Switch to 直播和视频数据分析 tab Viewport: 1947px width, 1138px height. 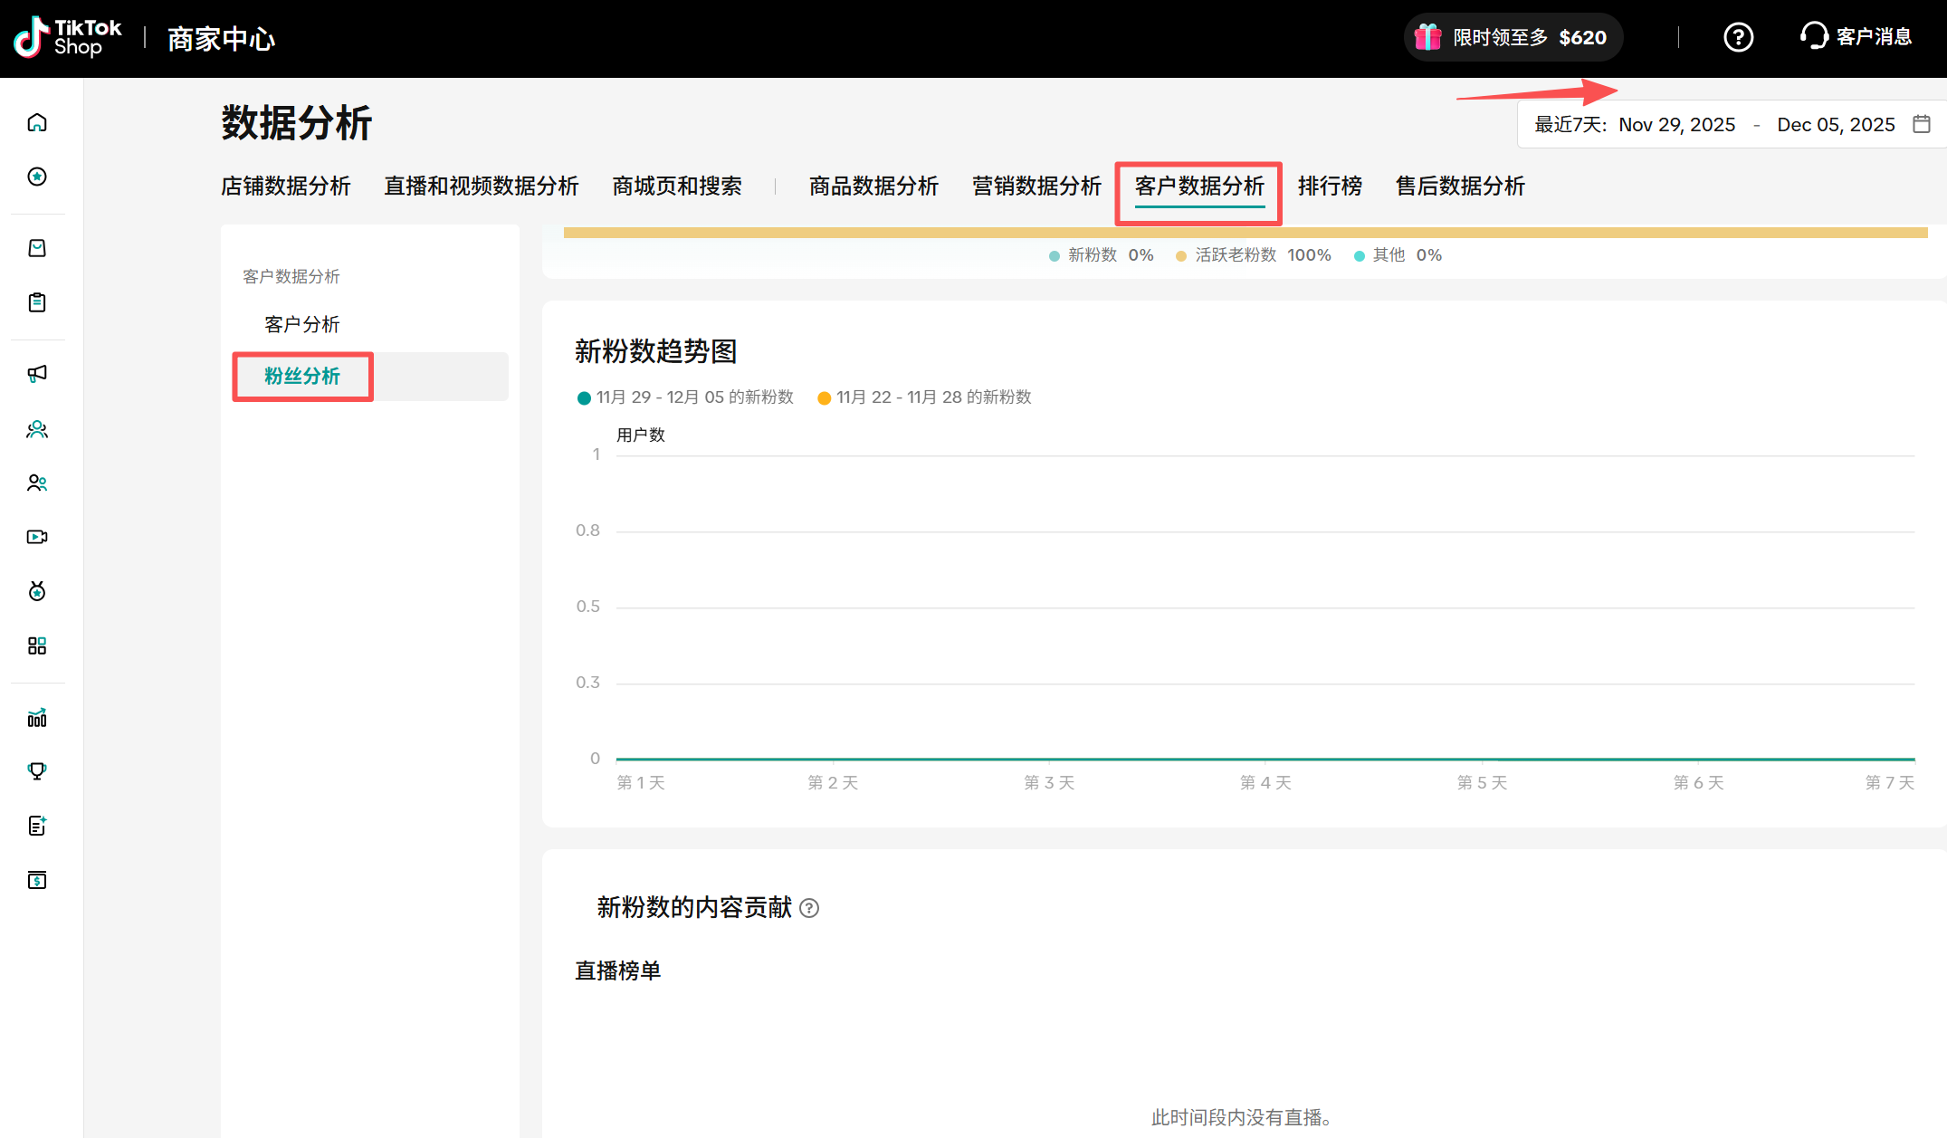click(x=482, y=186)
